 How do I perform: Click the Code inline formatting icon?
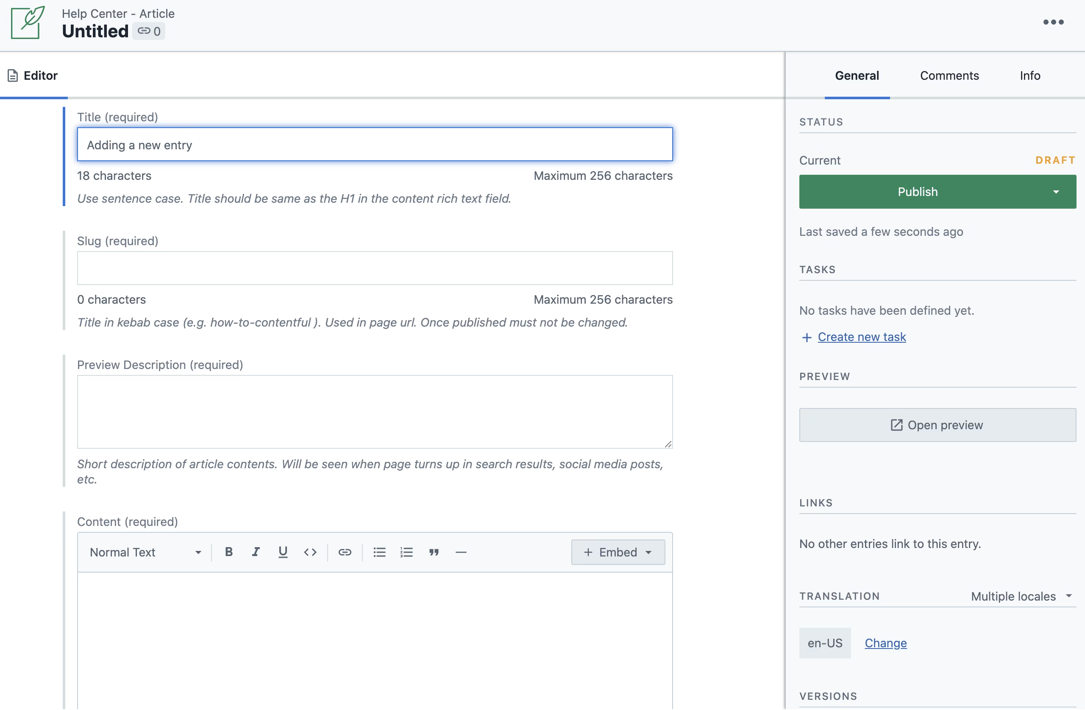click(x=310, y=552)
